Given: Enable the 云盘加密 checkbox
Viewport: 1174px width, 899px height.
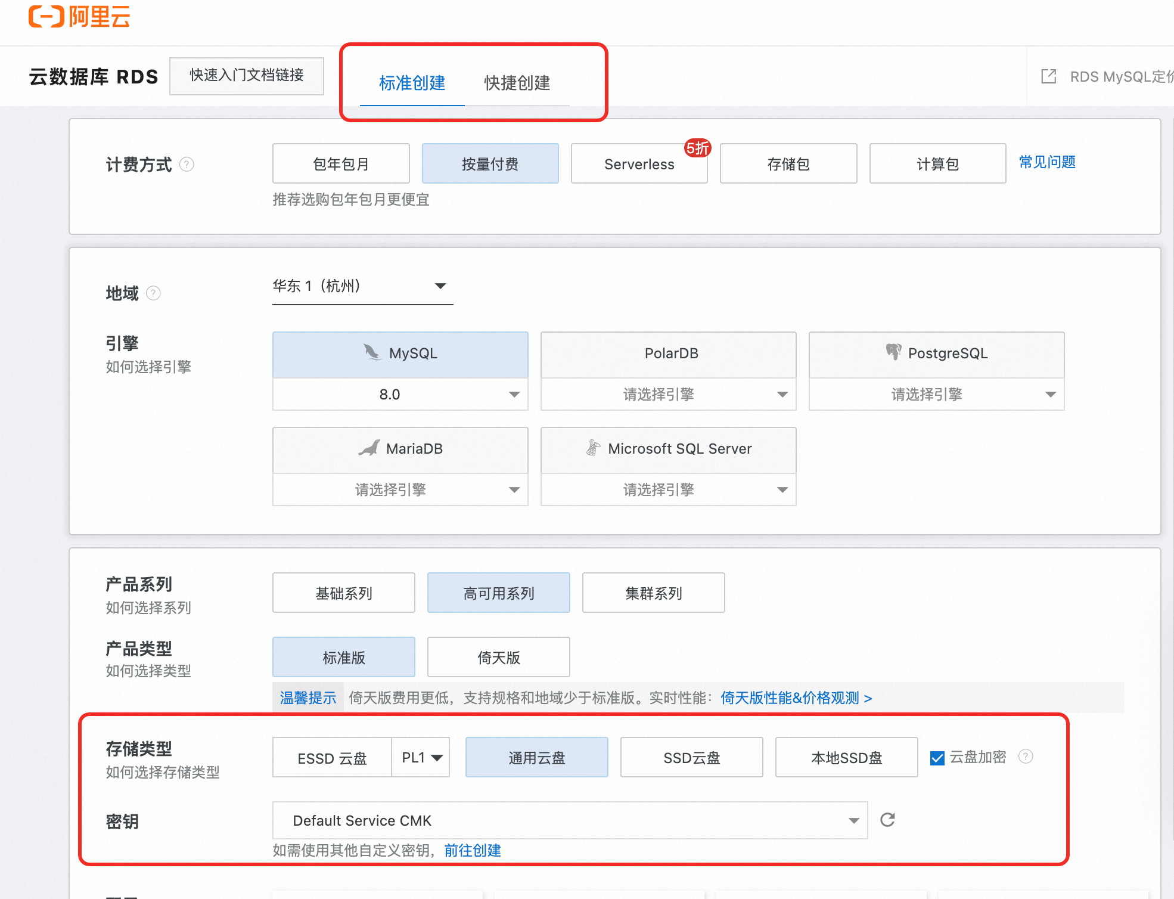Looking at the screenshot, I should [937, 758].
